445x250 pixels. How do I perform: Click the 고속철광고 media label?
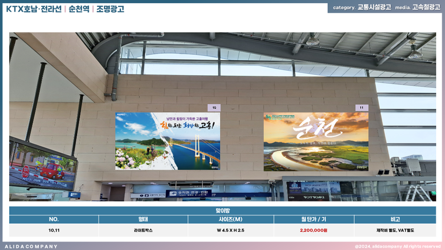coord(426,7)
